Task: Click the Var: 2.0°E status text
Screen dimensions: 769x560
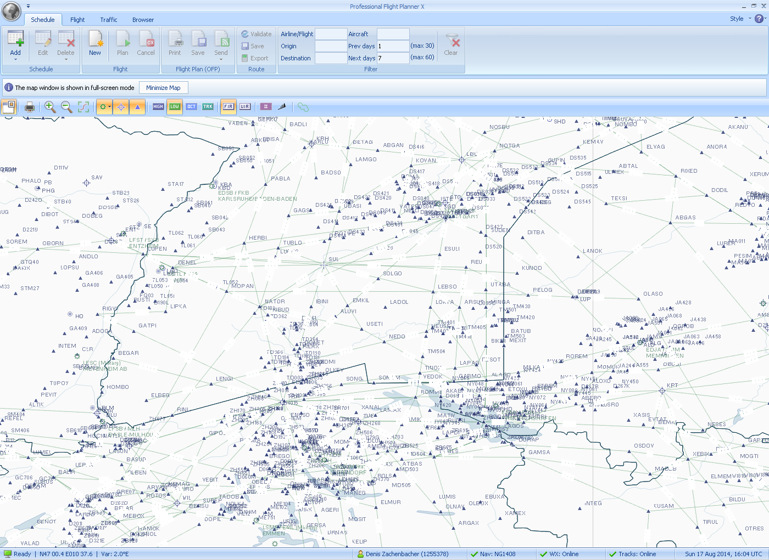Action: pyautogui.click(x=115, y=554)
